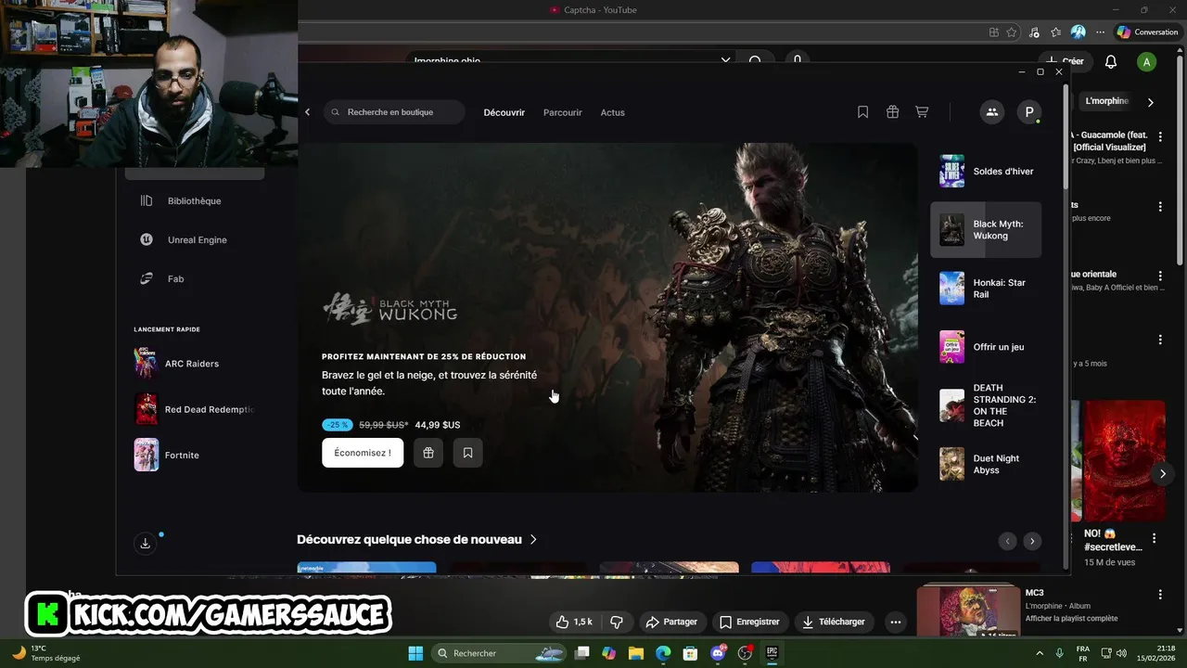Open options menu for the MC3 album
1187x668 pixels.
1160,594
